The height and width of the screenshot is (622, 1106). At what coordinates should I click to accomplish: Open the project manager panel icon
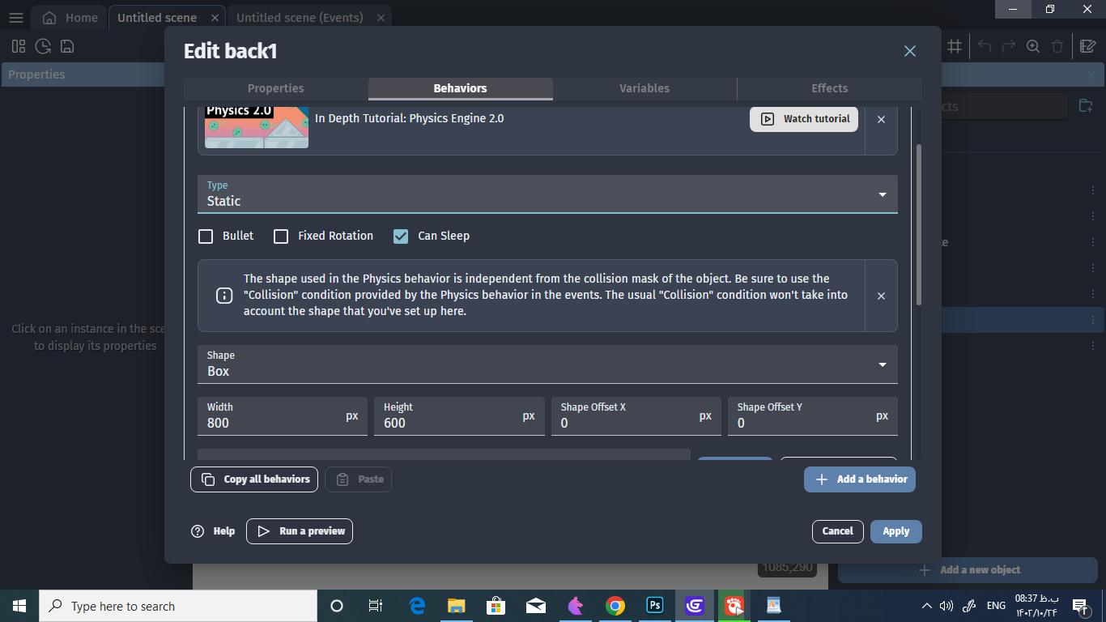[19, 46]
